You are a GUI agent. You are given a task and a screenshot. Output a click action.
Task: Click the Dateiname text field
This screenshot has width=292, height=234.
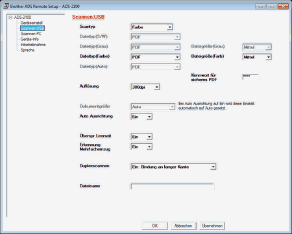173,187
